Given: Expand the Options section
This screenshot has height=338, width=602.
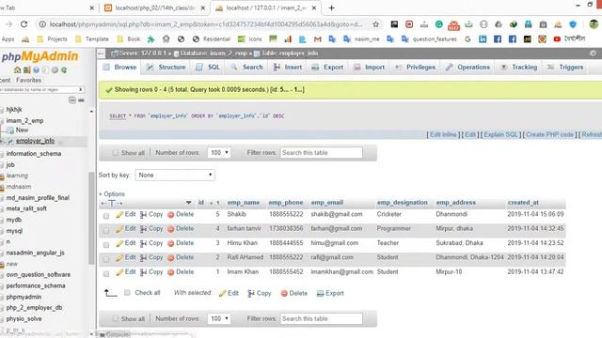Looking at the screenshot, I should point(112,194).
